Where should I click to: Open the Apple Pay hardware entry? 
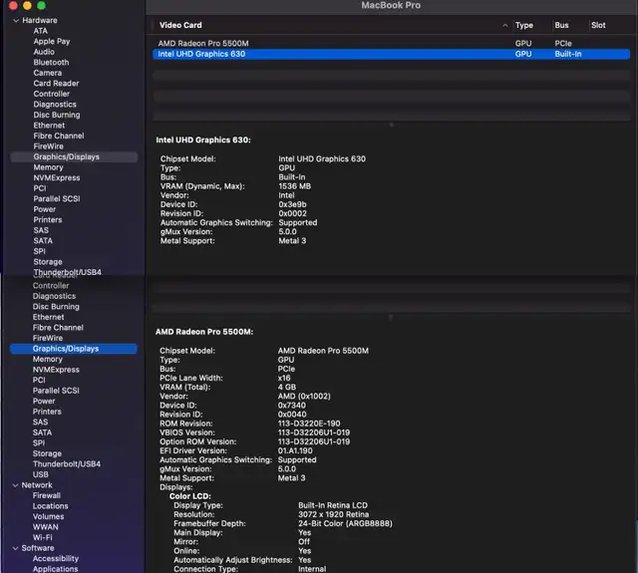(52, 42)
